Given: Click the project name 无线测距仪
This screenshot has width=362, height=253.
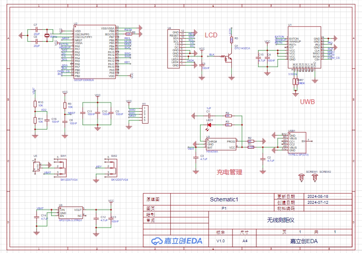Looking at the screenshot, I should point(281,220).
